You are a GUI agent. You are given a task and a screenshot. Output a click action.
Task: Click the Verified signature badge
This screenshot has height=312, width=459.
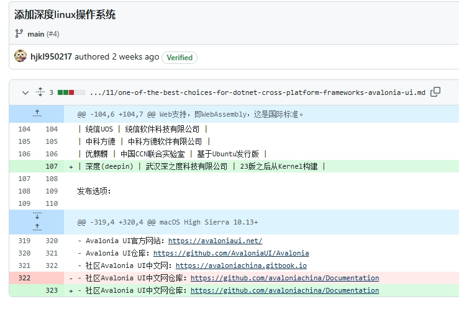(x=180, y=57)
